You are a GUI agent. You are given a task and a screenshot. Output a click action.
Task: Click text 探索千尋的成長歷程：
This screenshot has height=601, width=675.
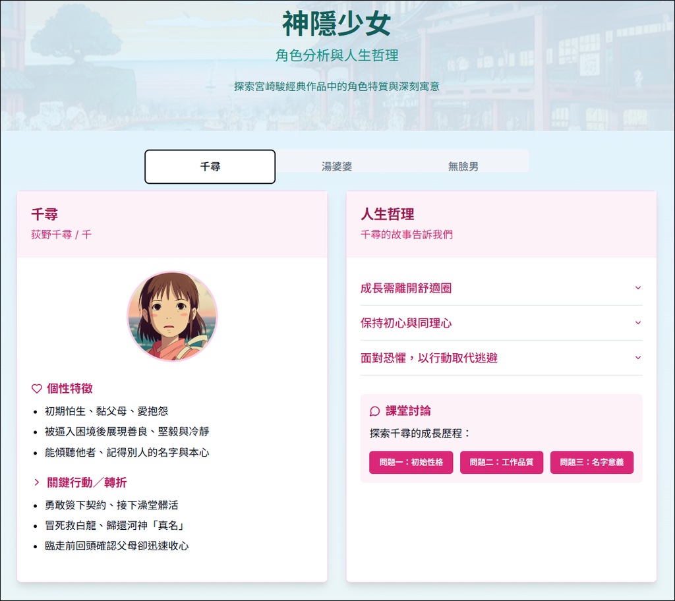[420, 434]
